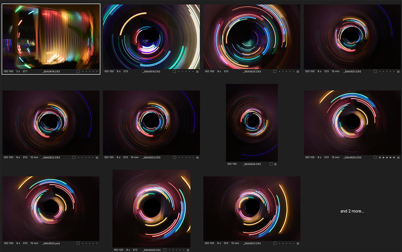Click the adjustments icon for _58A0620.CR3
The width and height of the screenshot is (402, 252).
click(x=298, y=71)
